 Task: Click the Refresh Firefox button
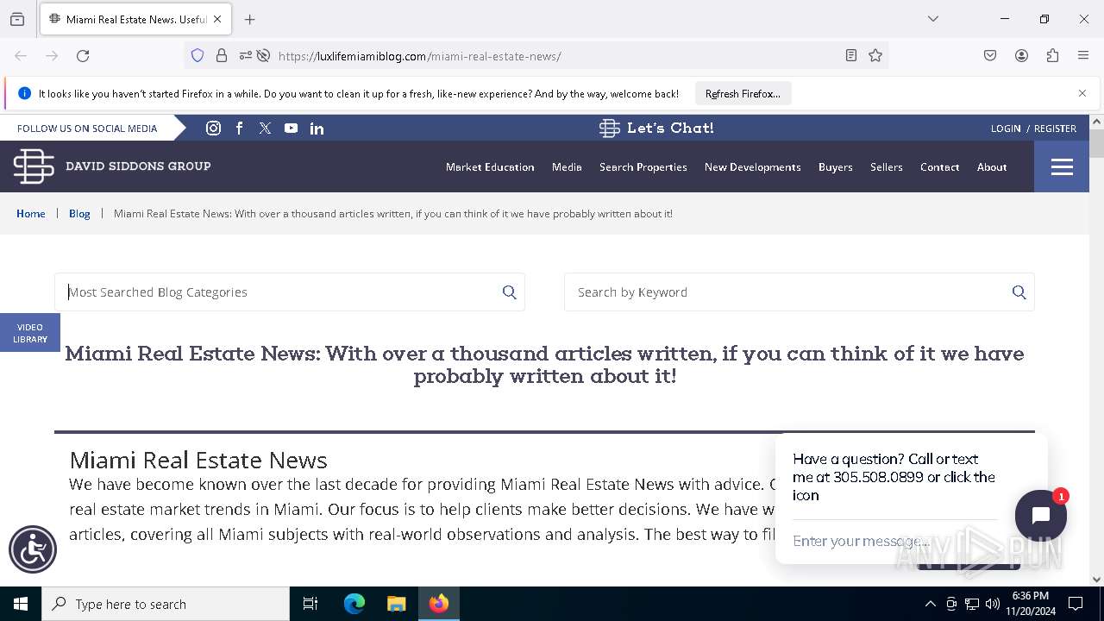[x=743, y=94]
